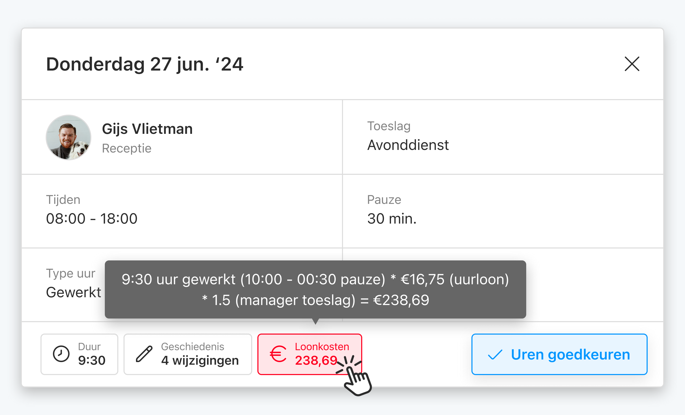The height and width of the screenshot is (415, 685).
Task: Select the Receptie role label
Action: [127, 148]
